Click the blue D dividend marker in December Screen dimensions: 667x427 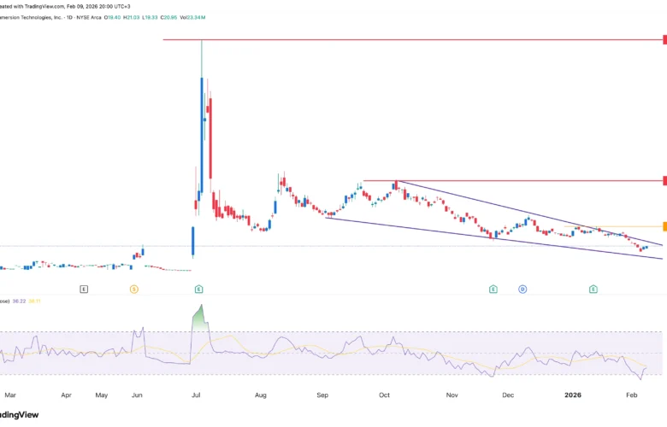coord(522,290)
